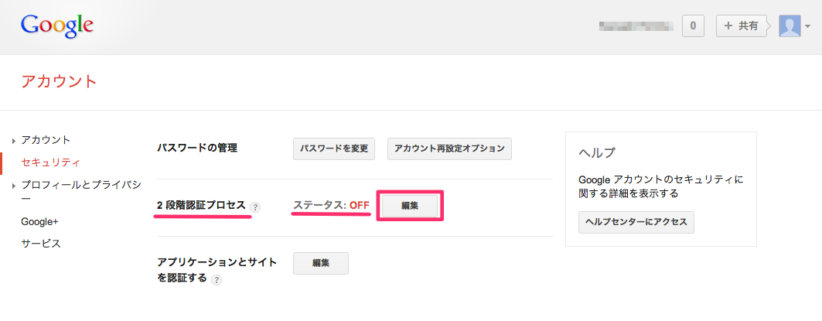Open dropdown arrow next to profile avatar

(808, 27)
